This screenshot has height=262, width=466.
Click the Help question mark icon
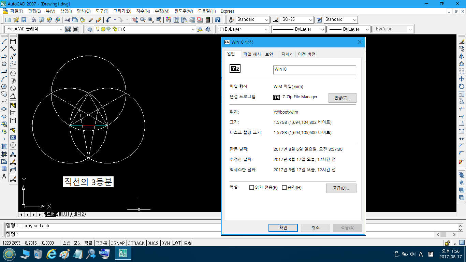(218, 20)
